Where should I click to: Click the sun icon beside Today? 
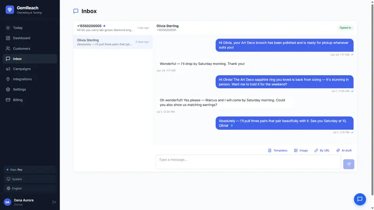pos(8,28)
